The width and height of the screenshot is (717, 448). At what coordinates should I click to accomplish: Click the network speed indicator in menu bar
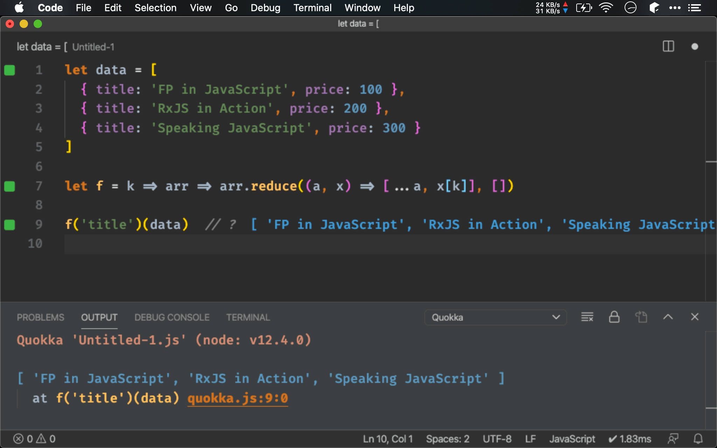click(552, 8)
